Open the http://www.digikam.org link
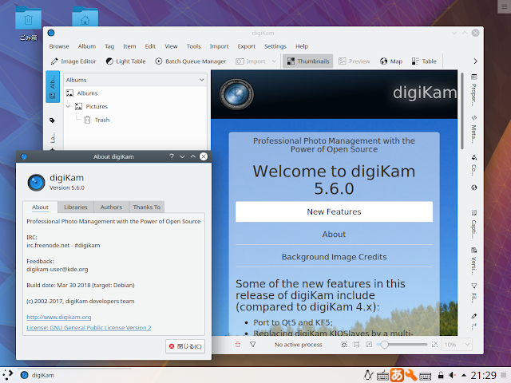Viewport: 511px width, 383px height. 58,317
